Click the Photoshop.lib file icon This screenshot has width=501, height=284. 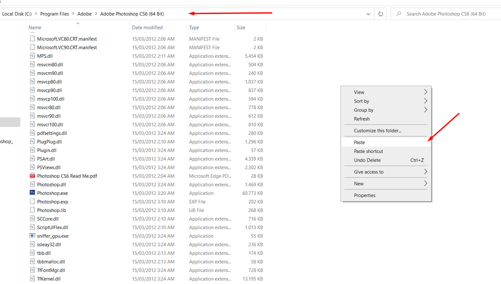click(x=32, y=210)
